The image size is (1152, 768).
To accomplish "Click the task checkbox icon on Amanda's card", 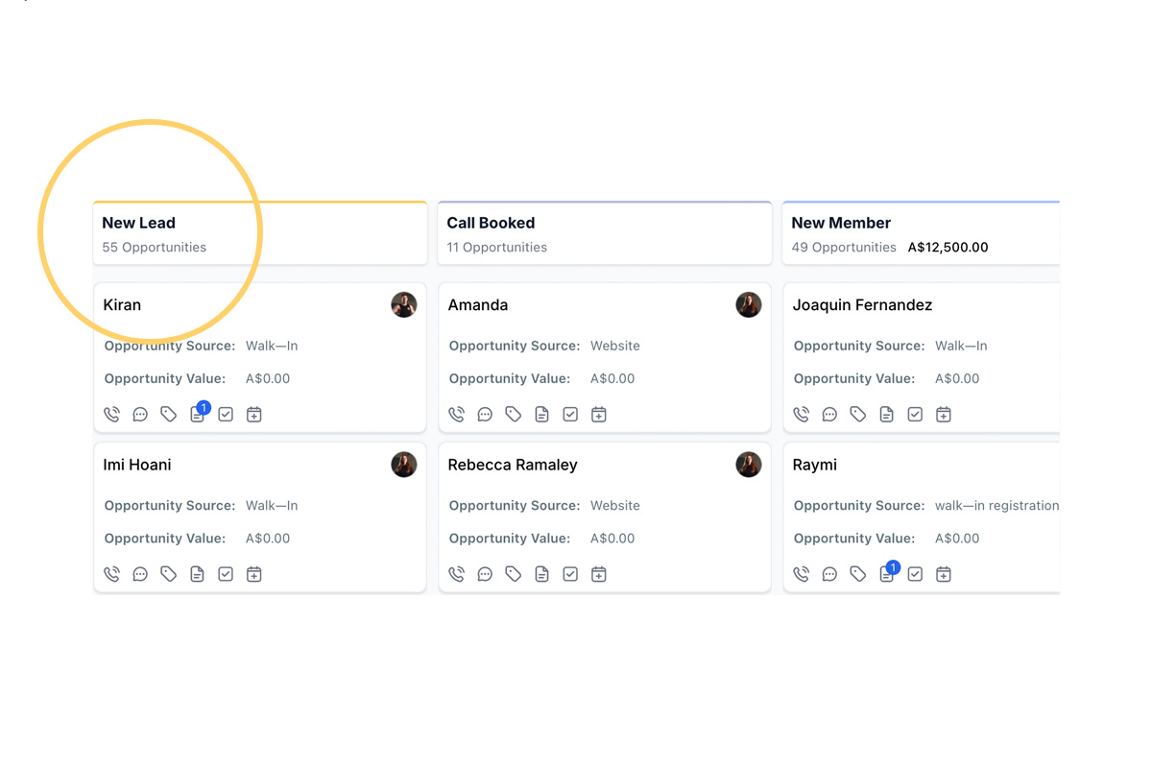I will click(x=570, y=415).
